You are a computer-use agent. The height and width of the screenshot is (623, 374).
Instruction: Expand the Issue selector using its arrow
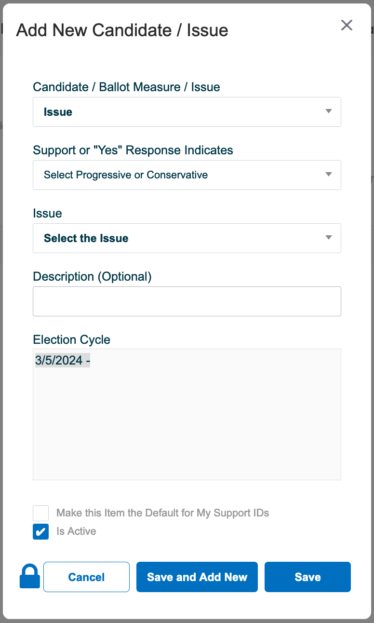tap(328, 238)
